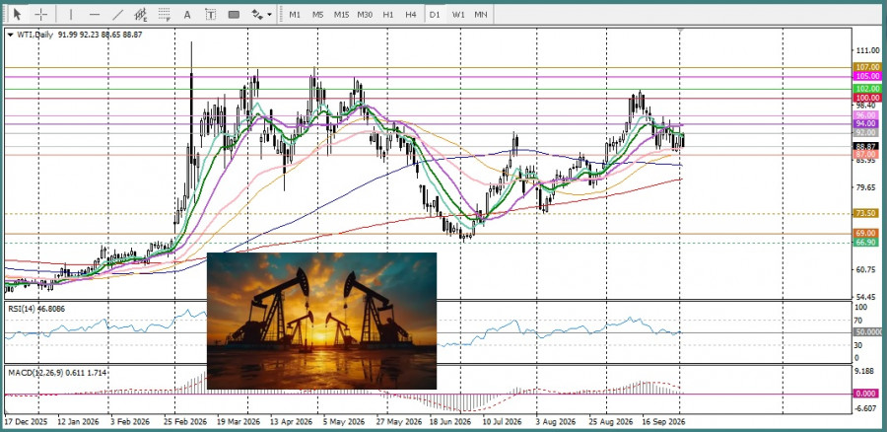Click the 16 Sep 2026 date label
This screenshot has width=887, height=432.
(x=664, y=422)
